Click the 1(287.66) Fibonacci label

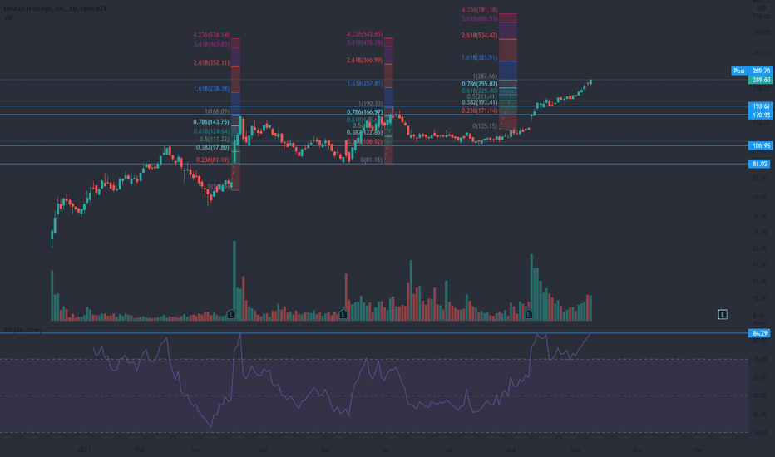click(x=485, y=76)
